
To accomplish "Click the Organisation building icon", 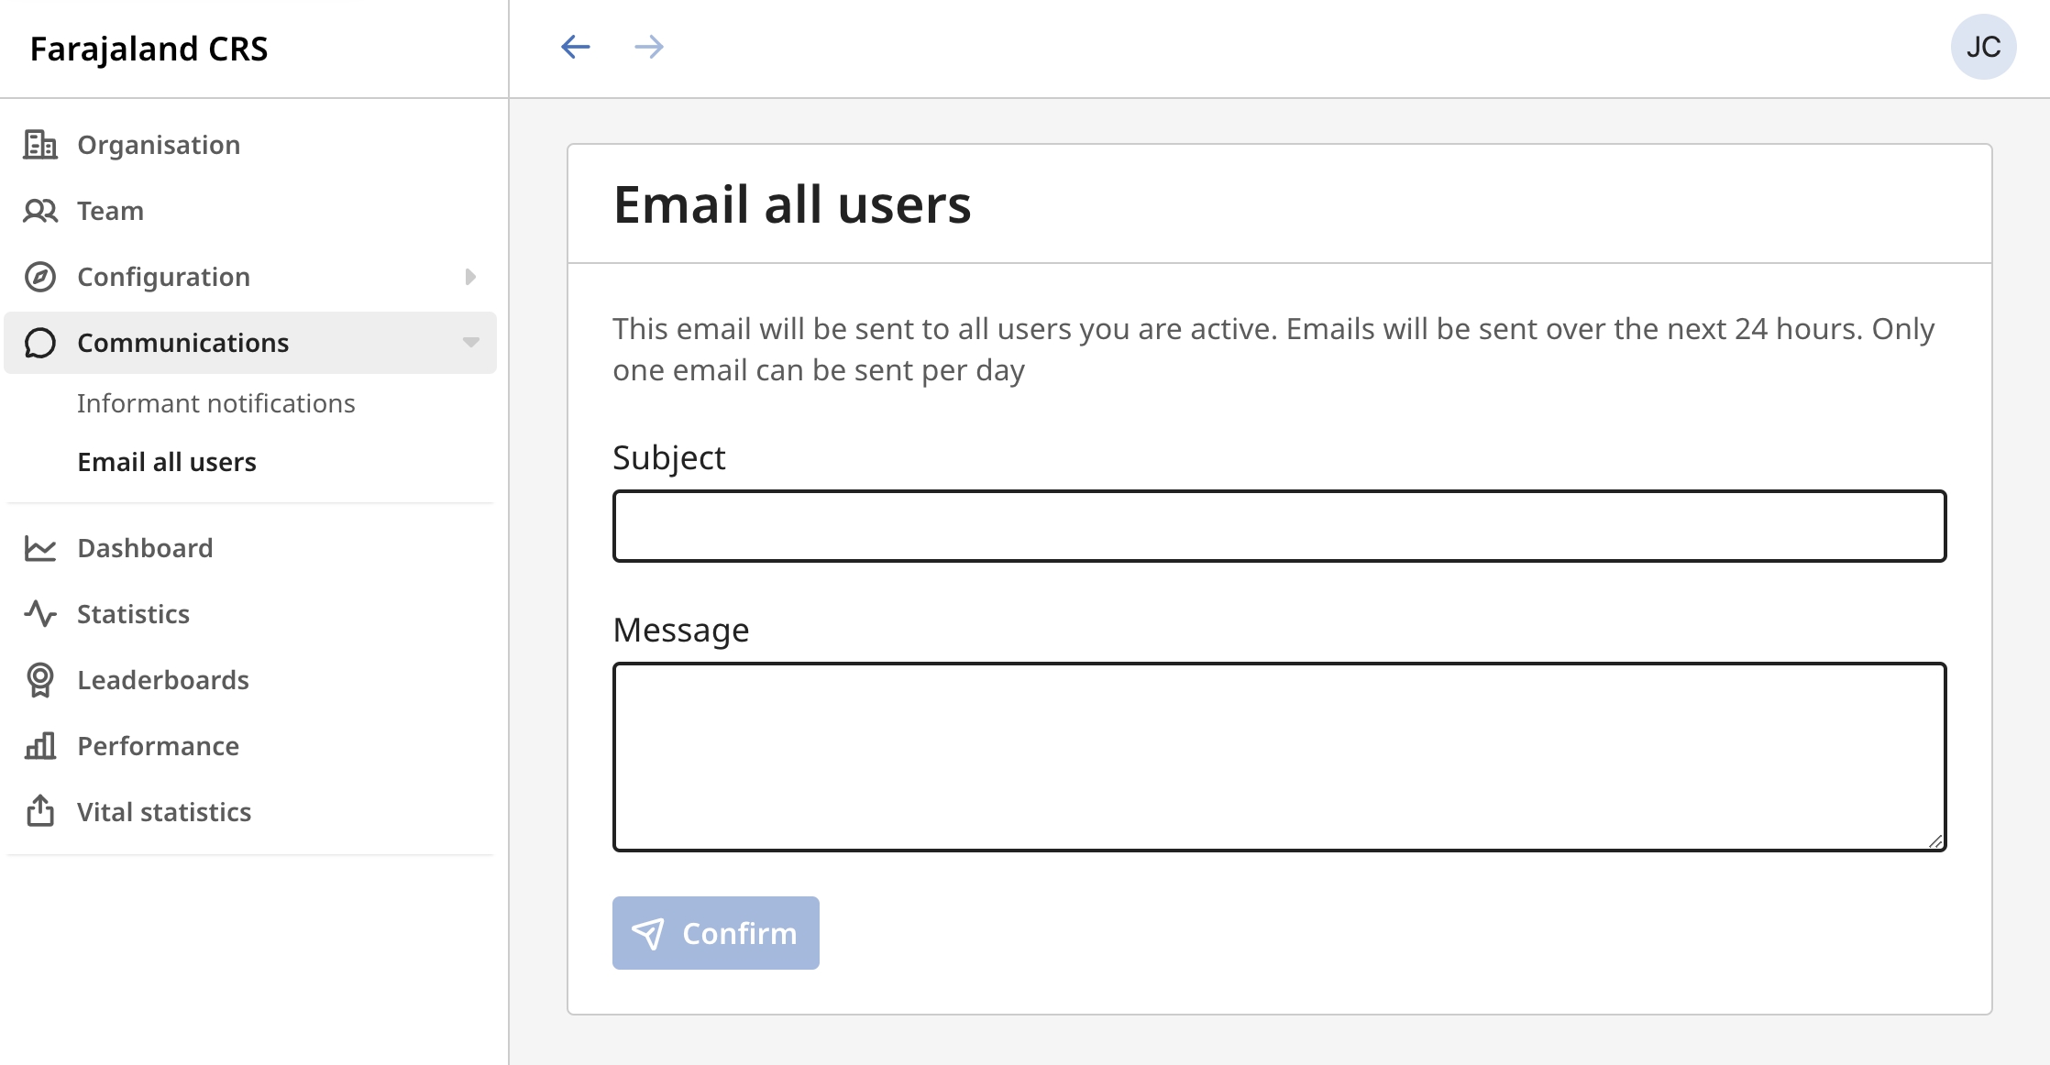I will [x=40, y=145].
